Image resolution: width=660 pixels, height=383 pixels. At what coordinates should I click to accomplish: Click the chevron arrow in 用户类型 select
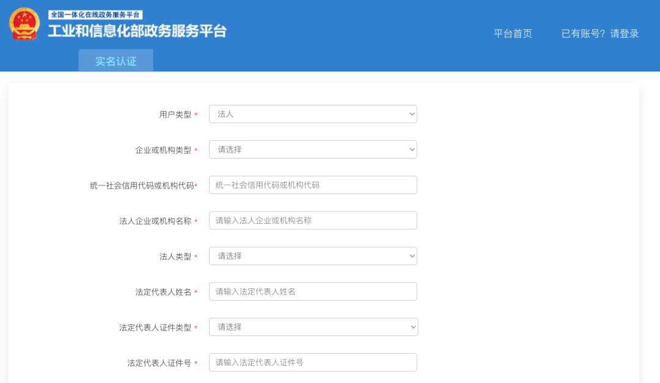pyautogui.click(x=412, y=114)
